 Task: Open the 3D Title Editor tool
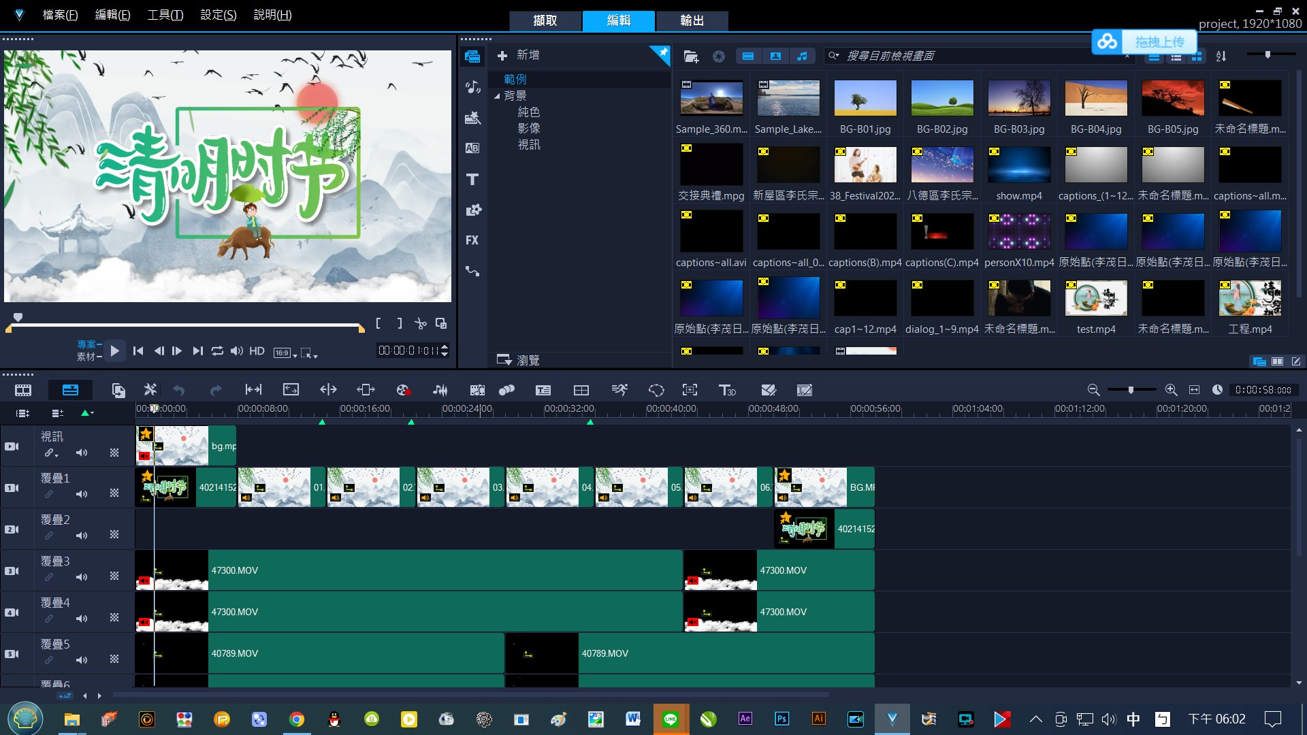click(727, 390)
